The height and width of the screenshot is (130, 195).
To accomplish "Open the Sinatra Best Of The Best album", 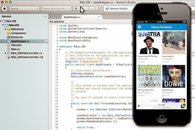I will 149,43.
